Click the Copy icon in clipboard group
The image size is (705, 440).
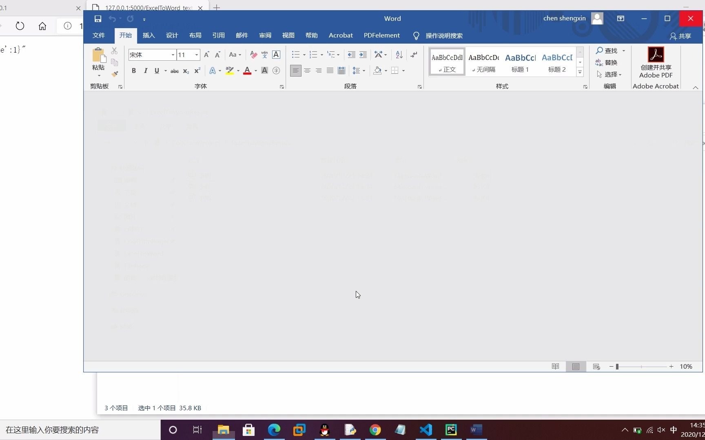(114, 62)
